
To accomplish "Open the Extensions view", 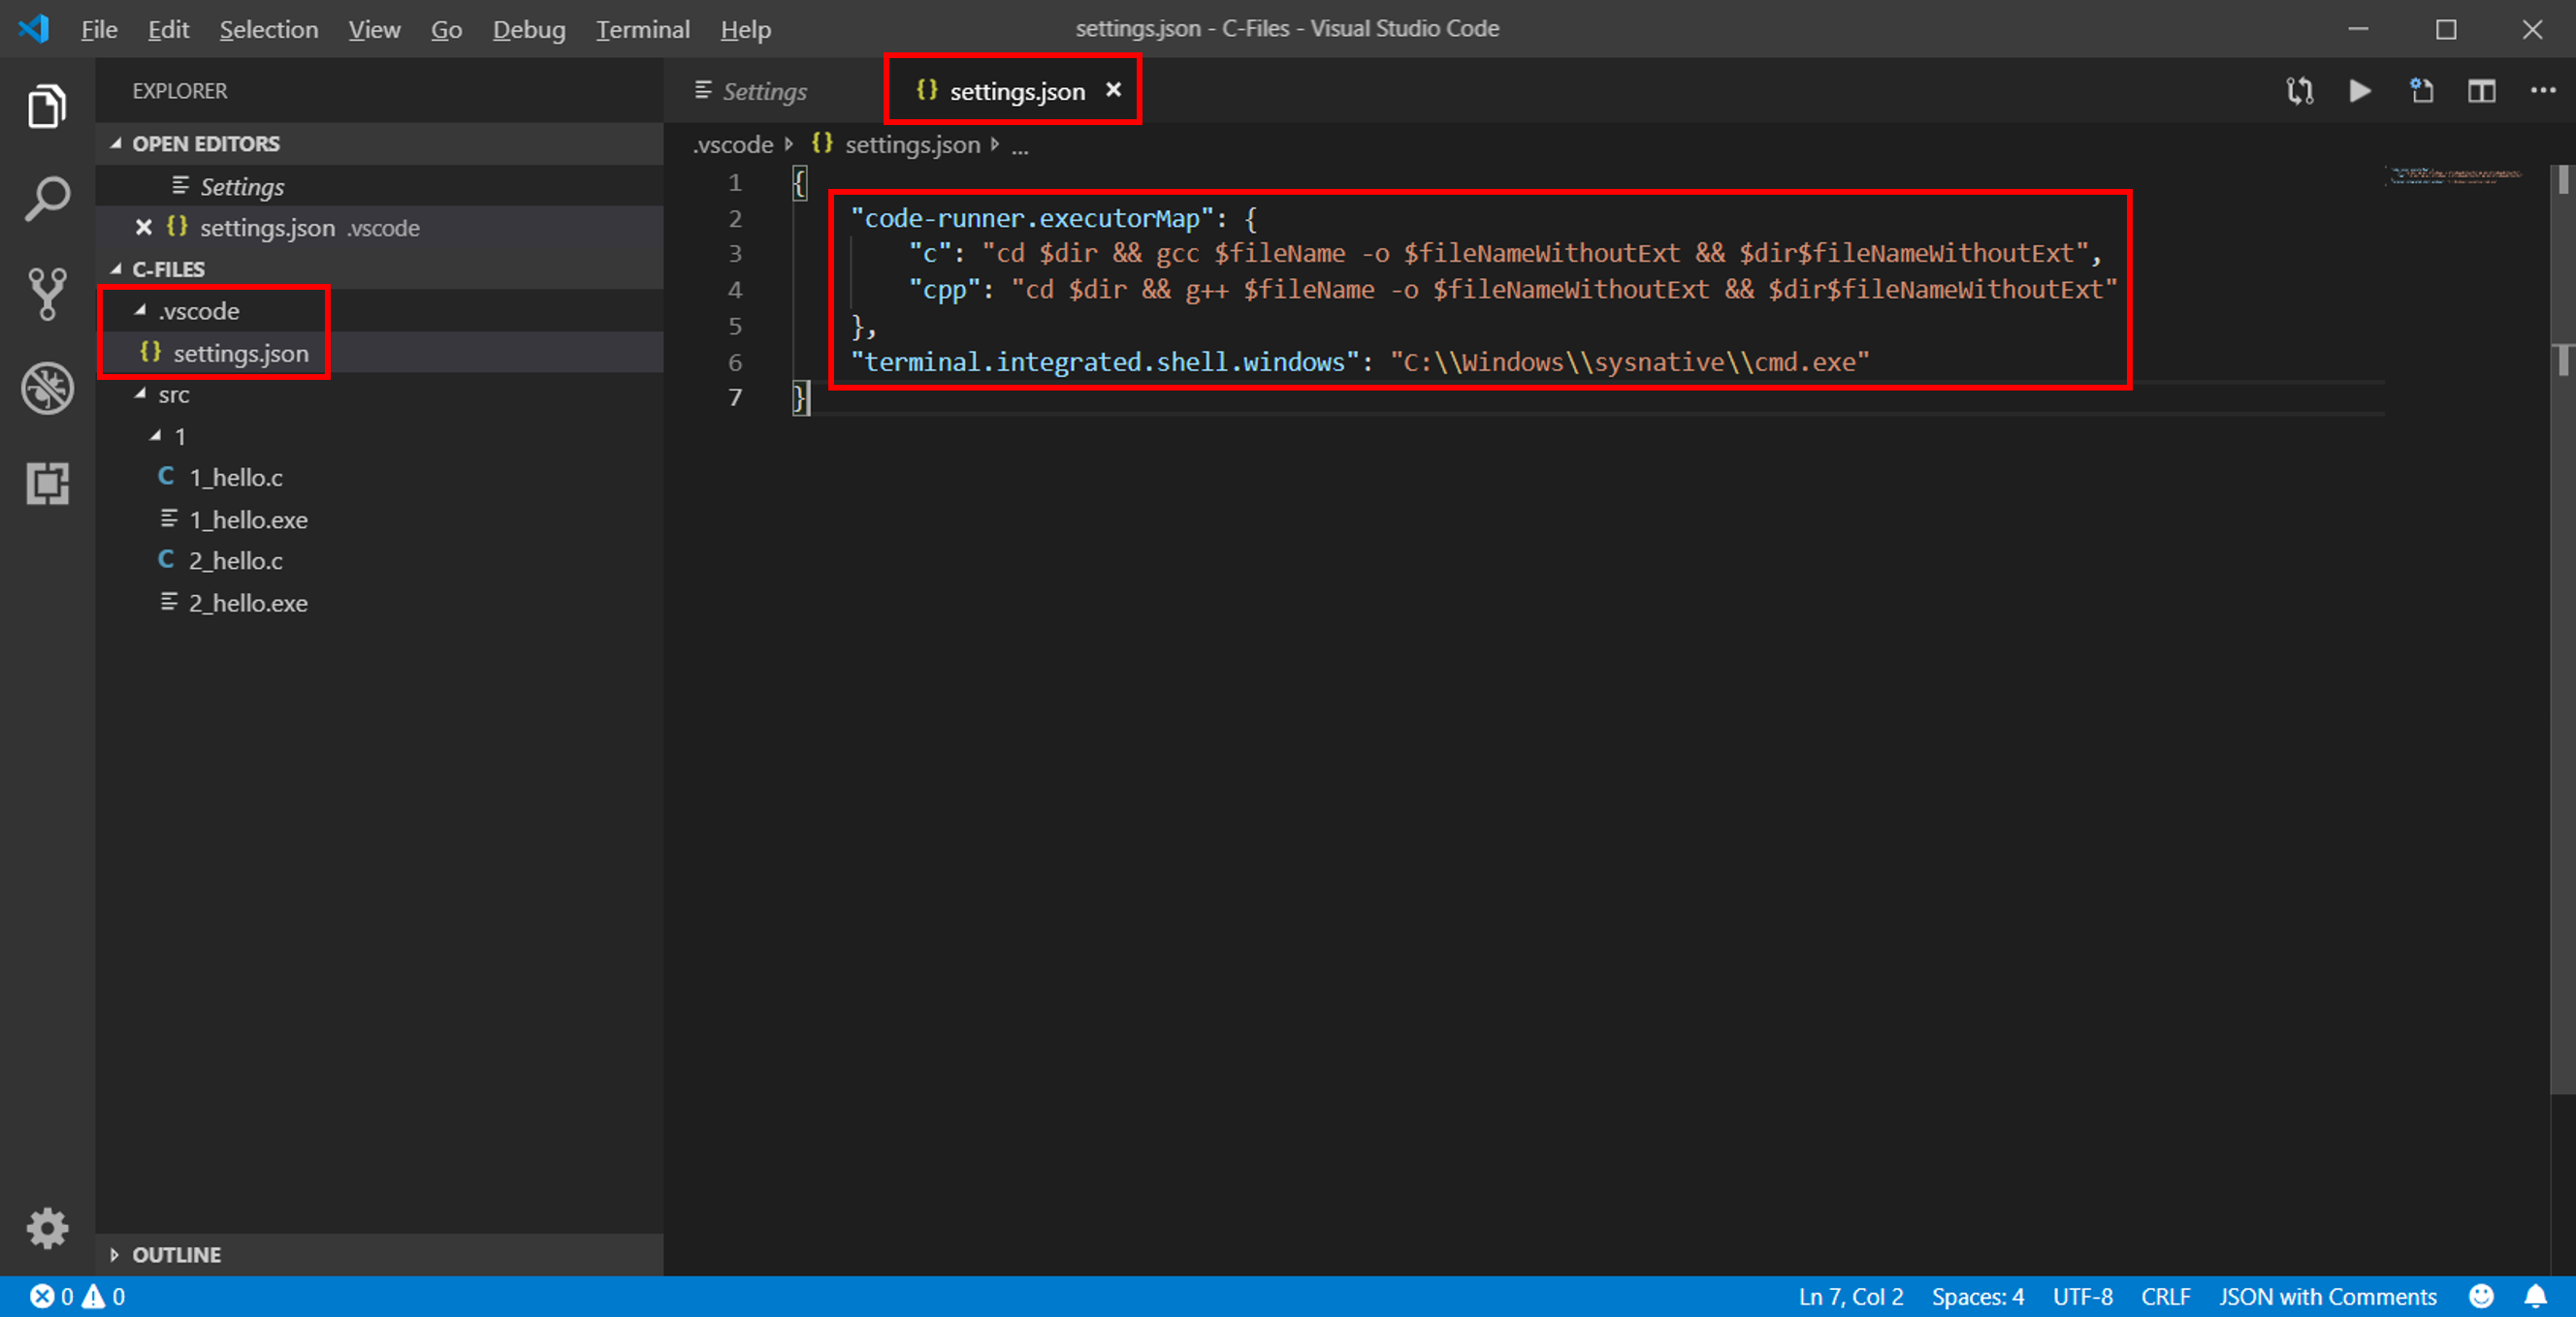I will 47,484.
